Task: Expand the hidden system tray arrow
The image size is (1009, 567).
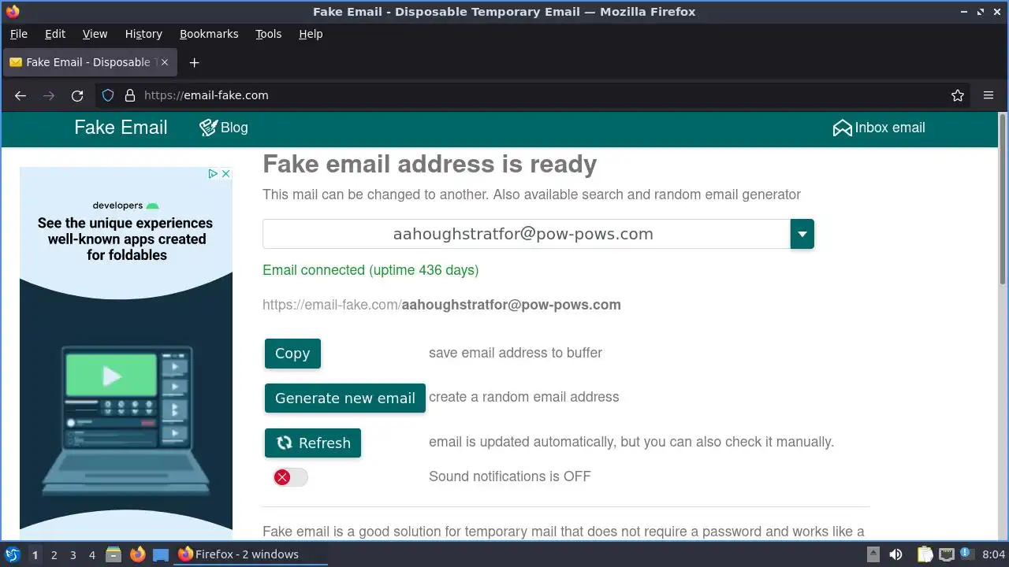Action: point(873,554)
